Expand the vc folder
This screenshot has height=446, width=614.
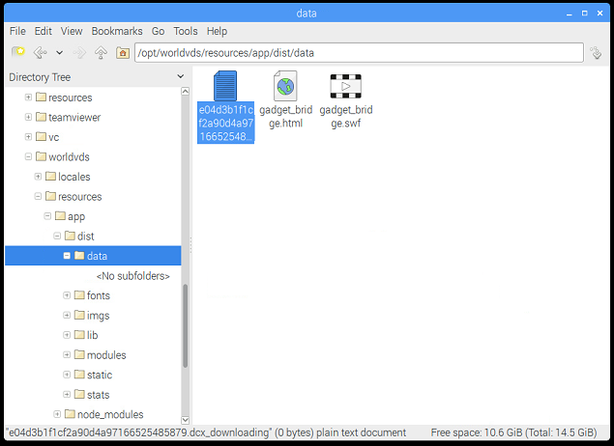pos(28,137)
